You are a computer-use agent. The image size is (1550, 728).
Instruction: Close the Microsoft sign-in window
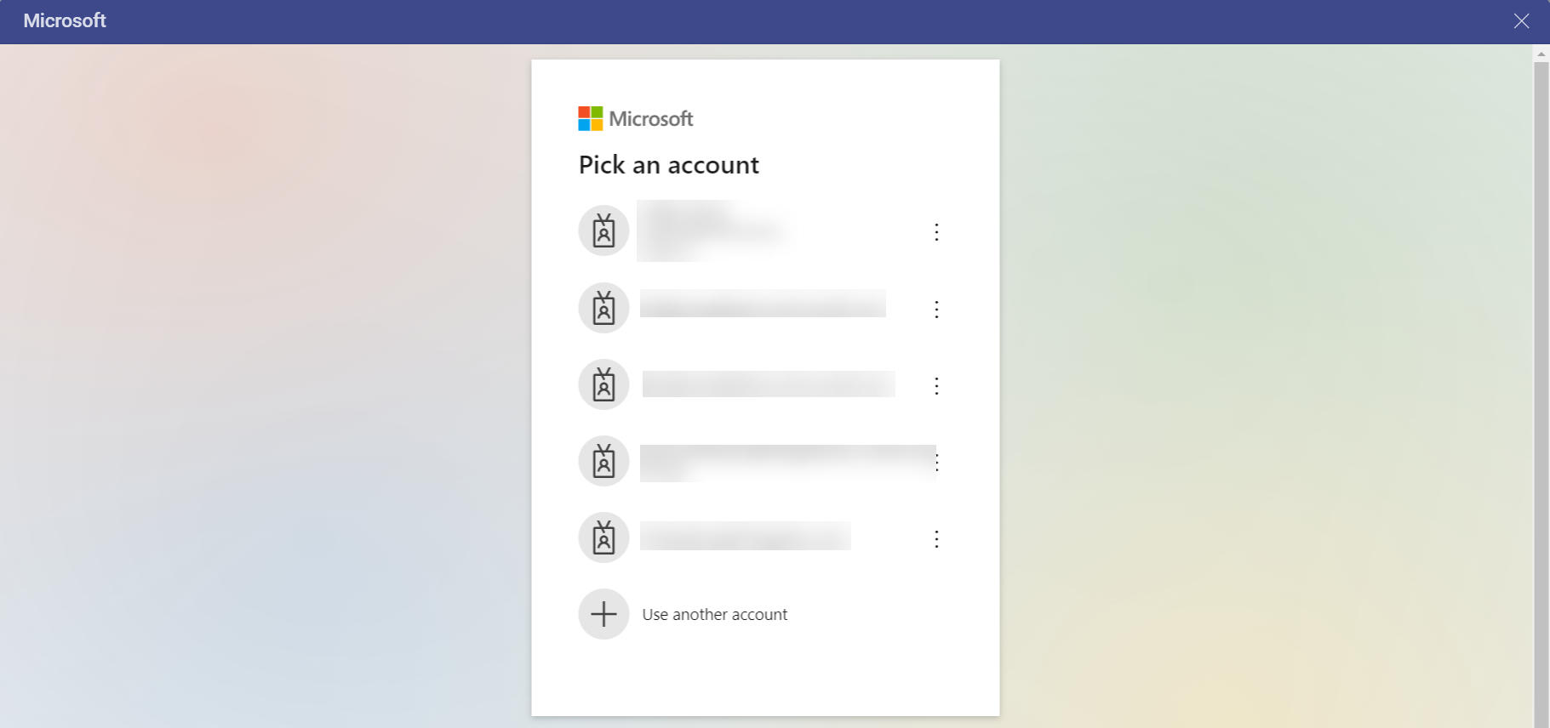point(1521,21)
